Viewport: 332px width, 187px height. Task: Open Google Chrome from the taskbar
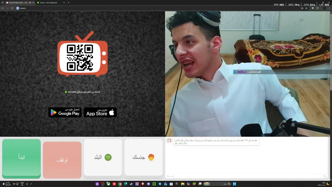pyautogui.click(x=120, y=184)
